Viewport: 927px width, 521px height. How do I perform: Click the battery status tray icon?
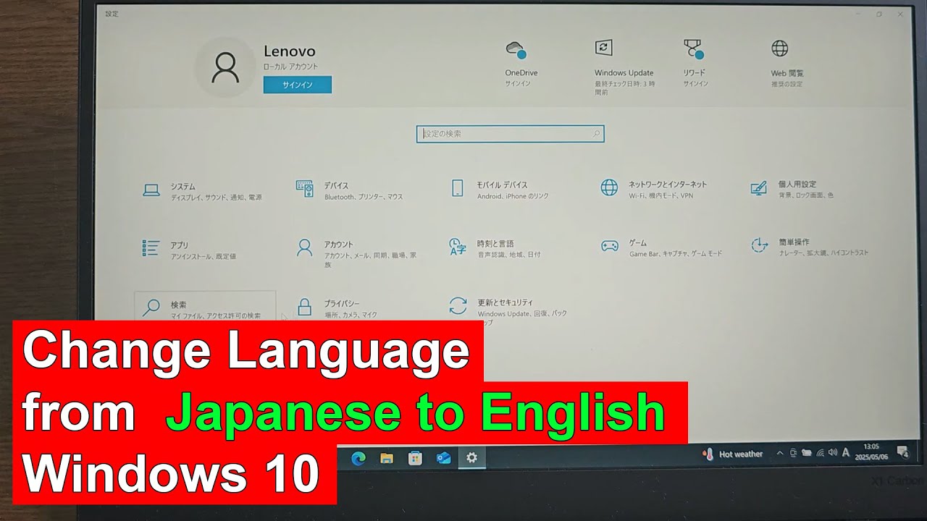807,453
